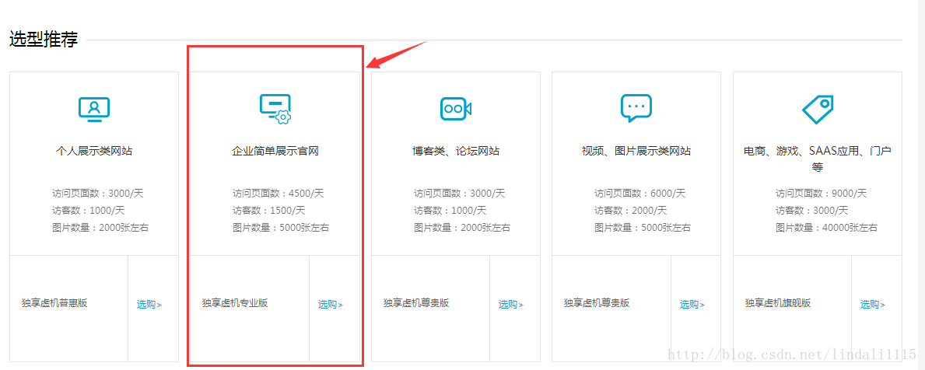Click the price tag e-commerce icon
This screenshot has width=925, height=370.
tap(817, 109)
